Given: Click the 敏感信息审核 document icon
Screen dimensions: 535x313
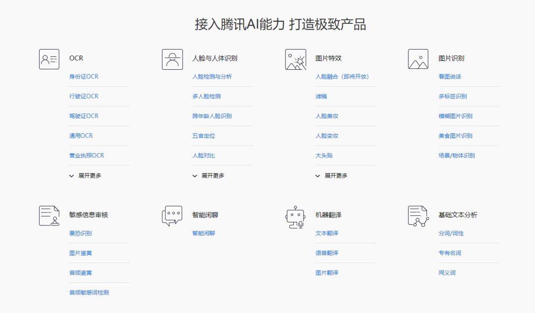Looking at the screenshot, I should 49,215.
